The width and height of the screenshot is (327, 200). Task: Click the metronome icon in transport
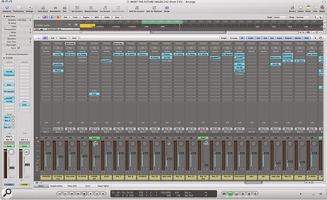255,194
